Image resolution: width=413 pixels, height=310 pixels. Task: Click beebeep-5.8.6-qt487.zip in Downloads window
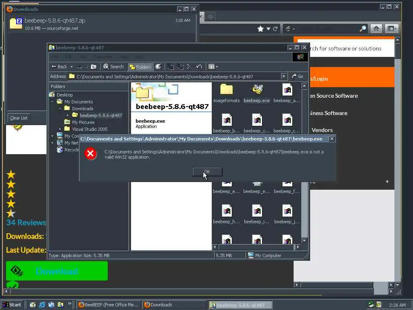(101, 24)
